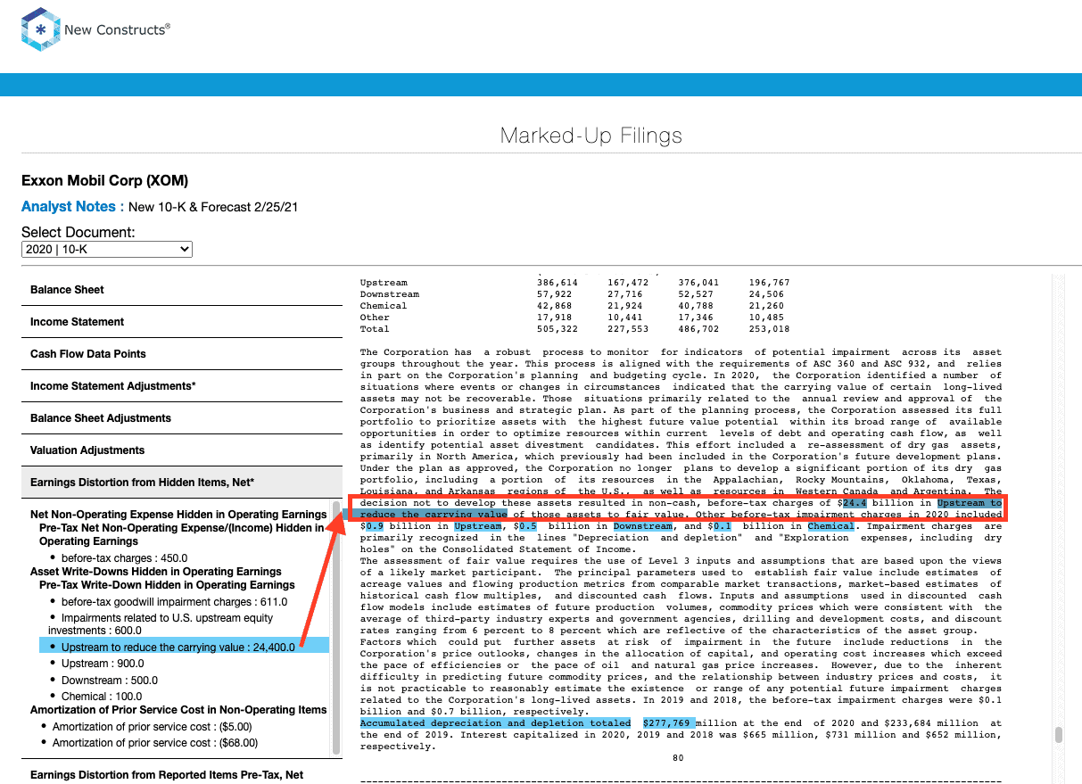Screen dimensions: 1082x784
Task: Click highlighted '$277,769' value in filing
Action: coord(667,723)
